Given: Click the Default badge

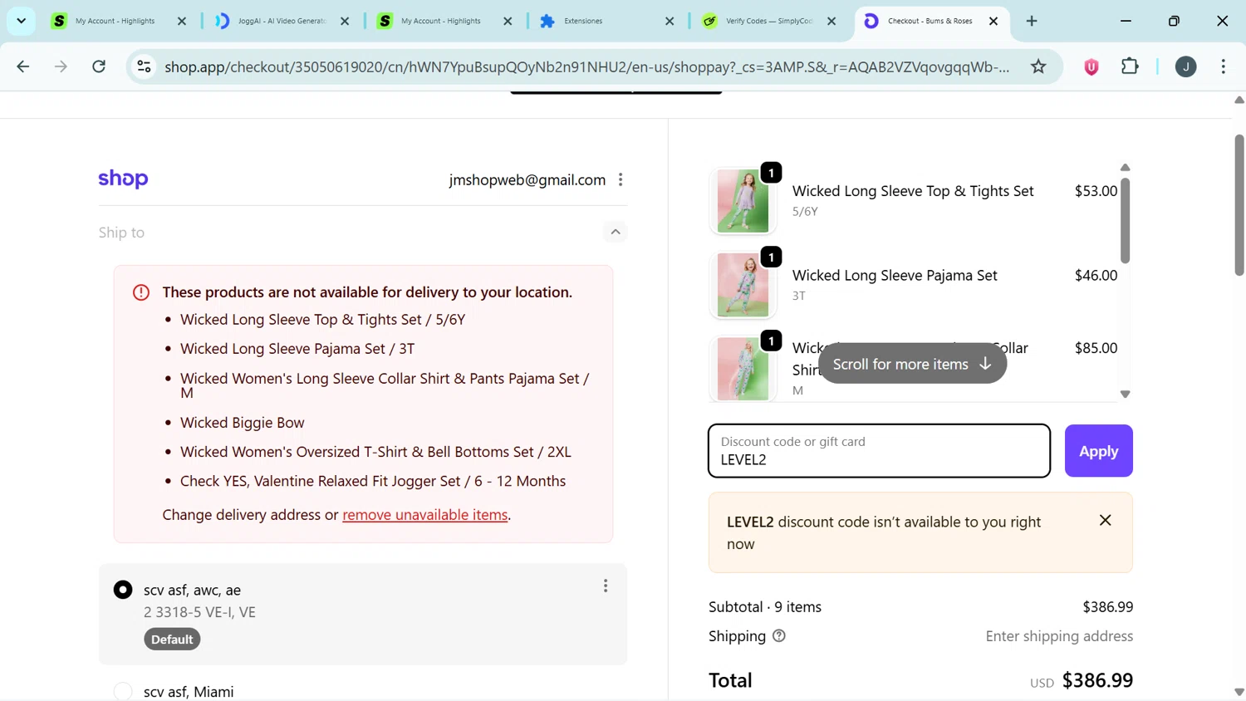Looking at the screenshot, I should pyautogui.click(x=172, y=639).
